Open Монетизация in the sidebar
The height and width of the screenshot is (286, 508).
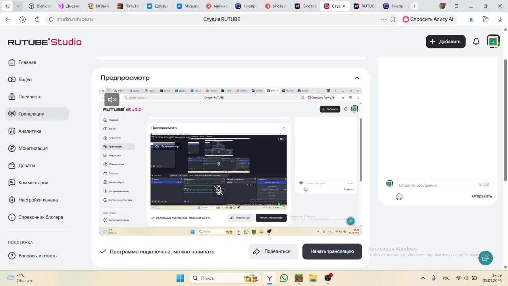(x=37, y=148)
